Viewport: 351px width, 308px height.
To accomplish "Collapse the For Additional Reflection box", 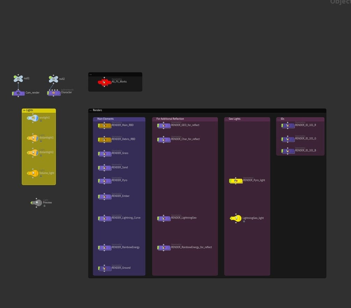I will click(154, 119).
